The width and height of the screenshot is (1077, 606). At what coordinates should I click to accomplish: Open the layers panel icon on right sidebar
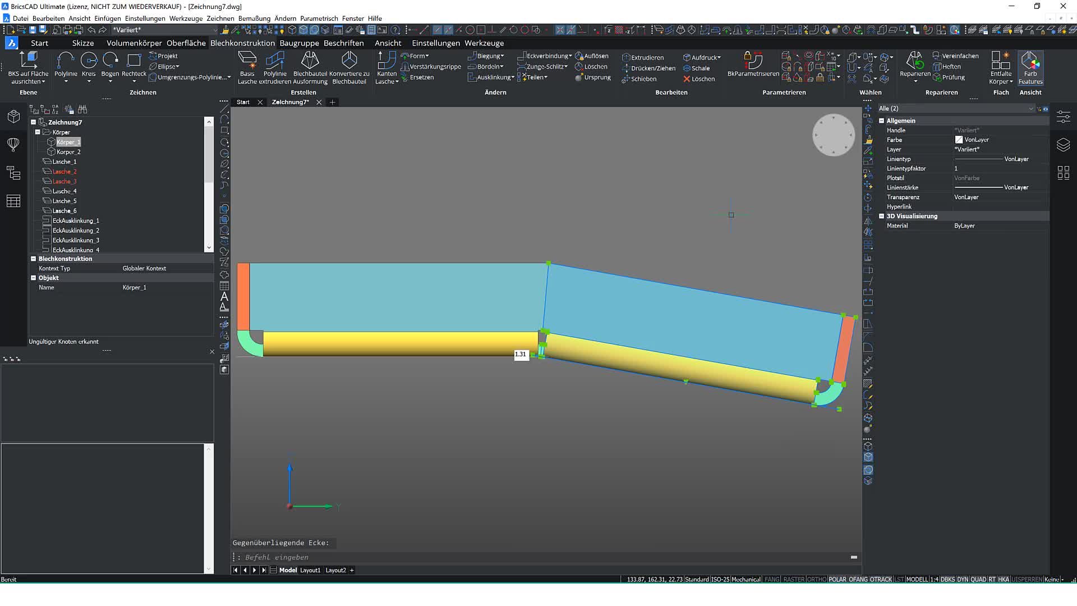pos(1063,145)
